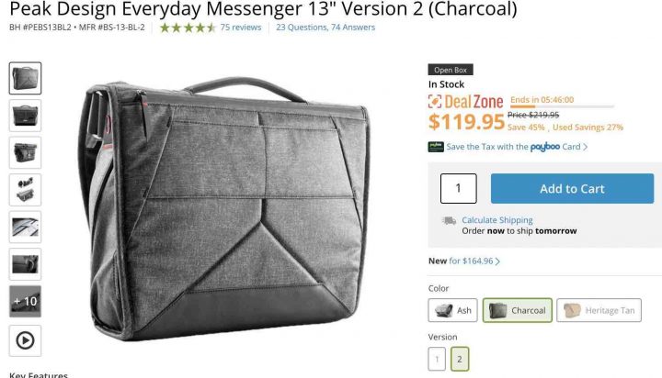Pick the Heritage Tan color option
The height and width of the screenshot is (378, 662).
599,310
